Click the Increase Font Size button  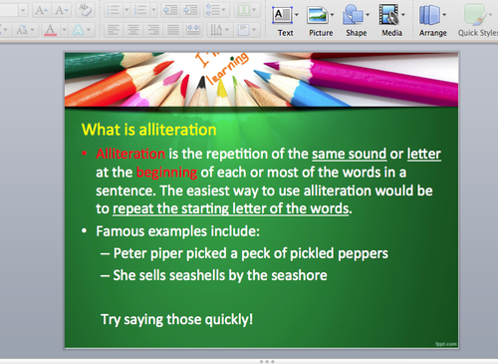(x=42, y=10)
